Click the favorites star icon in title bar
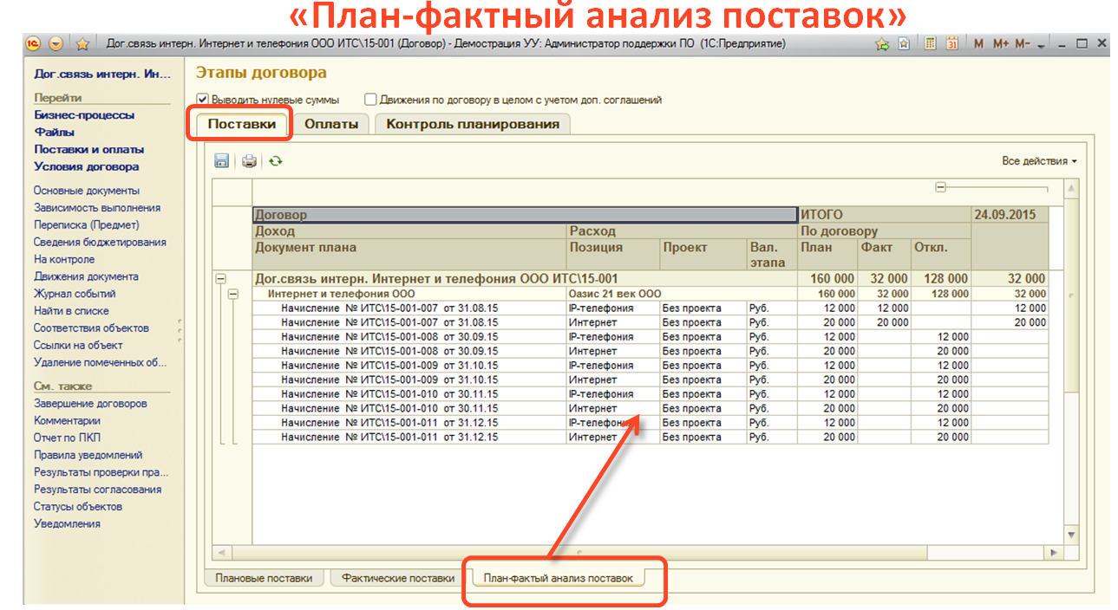This screenshot has width=1118, height=610. click(x=82, y=43)
